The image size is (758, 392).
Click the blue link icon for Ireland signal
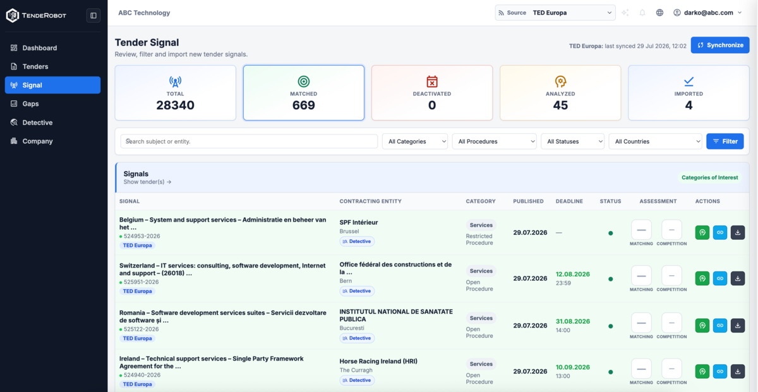click(720, 372)
